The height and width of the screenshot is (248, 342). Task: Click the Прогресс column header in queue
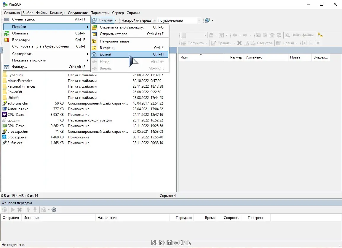[x=256, y=218]
